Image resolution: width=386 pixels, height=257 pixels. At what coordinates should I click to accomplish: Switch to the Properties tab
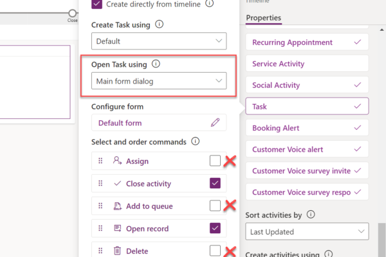[x=264, y=17]
